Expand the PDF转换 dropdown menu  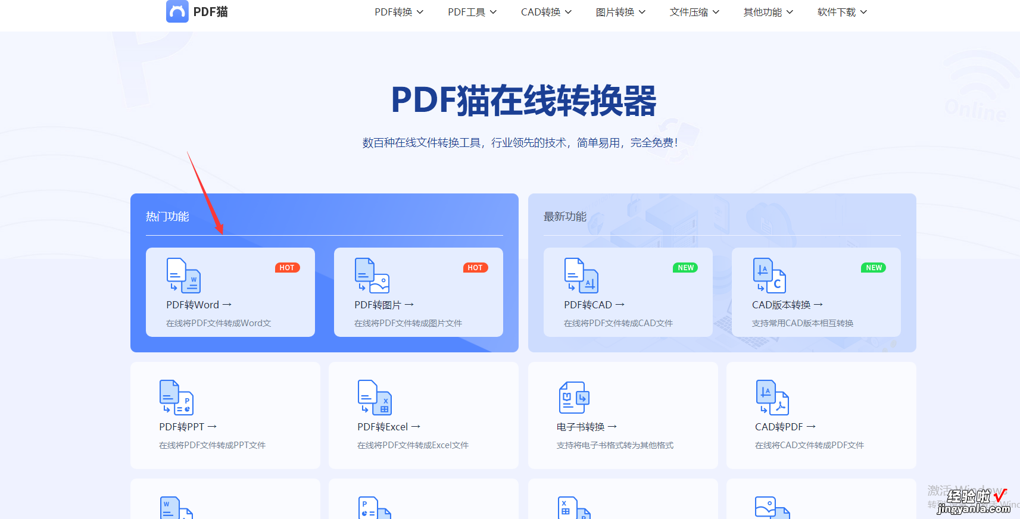pos(399,12)
